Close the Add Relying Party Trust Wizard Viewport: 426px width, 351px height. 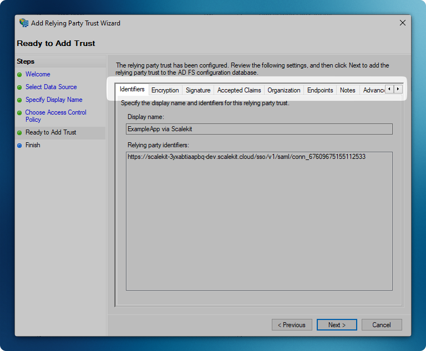(x=402, y=23)
